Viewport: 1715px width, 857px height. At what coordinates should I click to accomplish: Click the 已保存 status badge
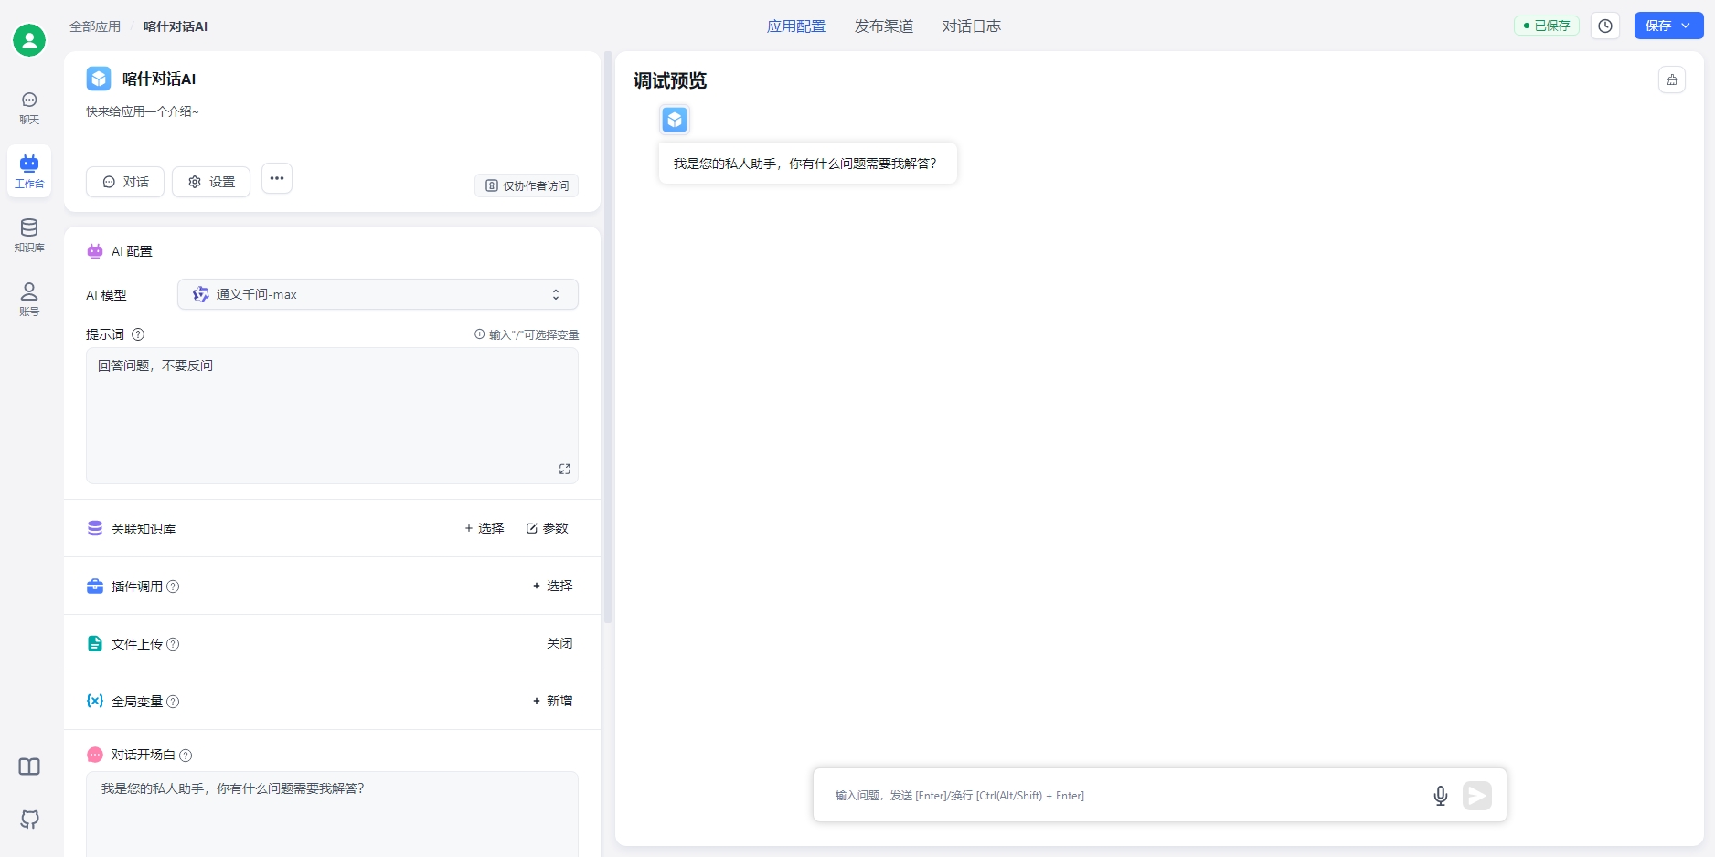(x=1547, y=26)
